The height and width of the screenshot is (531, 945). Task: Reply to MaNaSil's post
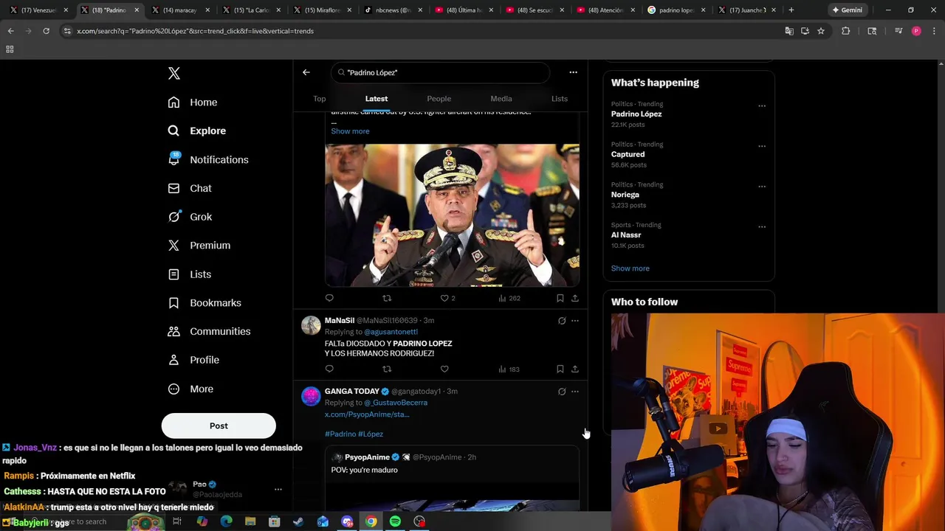click(329, 369)
